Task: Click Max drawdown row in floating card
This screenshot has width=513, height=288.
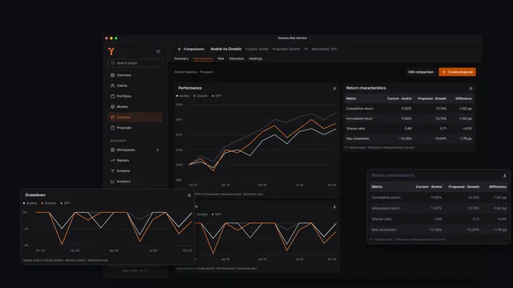Action: (x=438, y=230)
